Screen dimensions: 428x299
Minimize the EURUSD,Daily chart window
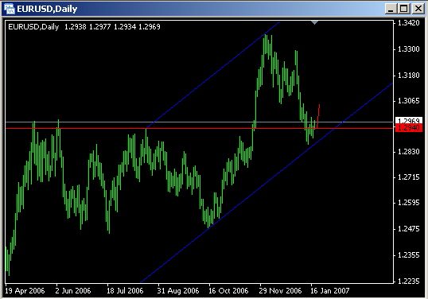[x=391, y=9]
